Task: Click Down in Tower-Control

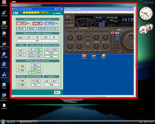Action: click(x=31, y=53)
